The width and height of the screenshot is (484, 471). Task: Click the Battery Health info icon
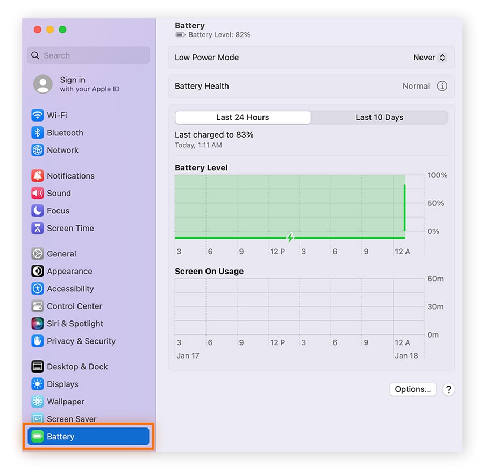pyautogui.click(x=442, y=86)
